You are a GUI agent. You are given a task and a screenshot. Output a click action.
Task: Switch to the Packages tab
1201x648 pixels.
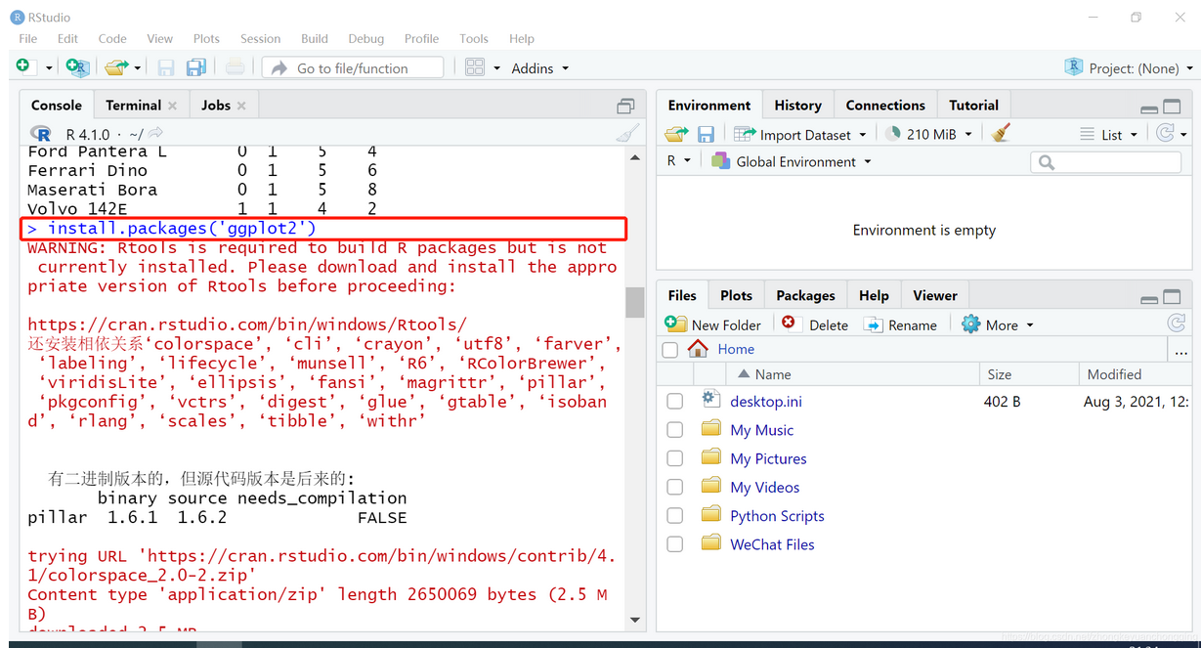(x=805, y=295)
